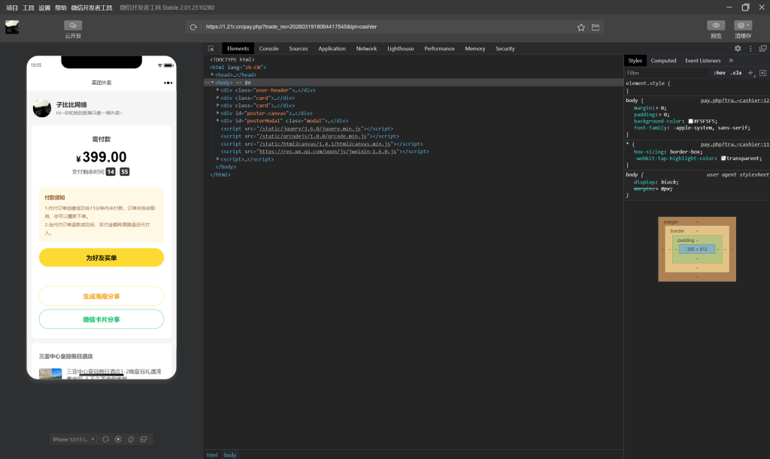This screenshot has width=770, height=459.
Task: Rotate the simulator device icon
Action: click(x=131, y=439)
